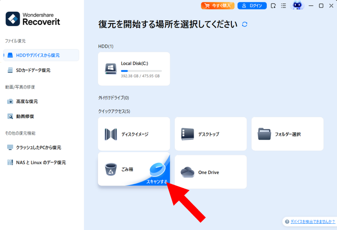
Task: Click the ごみ箱 recycle bin label
Action: 127,169
